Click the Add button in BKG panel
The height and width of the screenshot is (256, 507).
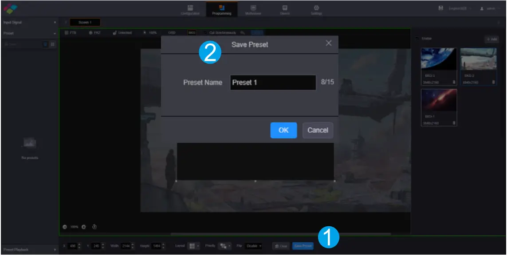pos(491,39)
